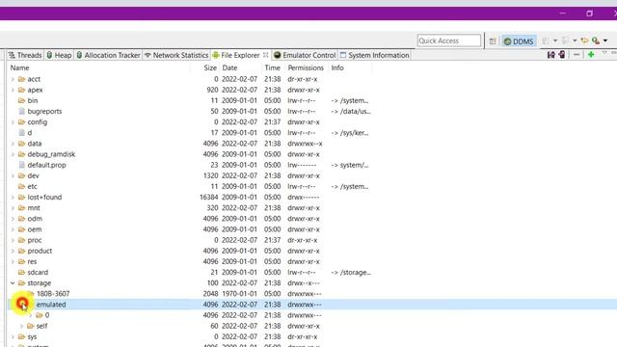The height and width of the screenshot is (347, 617).
Task: Click the odm folder icon
Action: [21, 219]
